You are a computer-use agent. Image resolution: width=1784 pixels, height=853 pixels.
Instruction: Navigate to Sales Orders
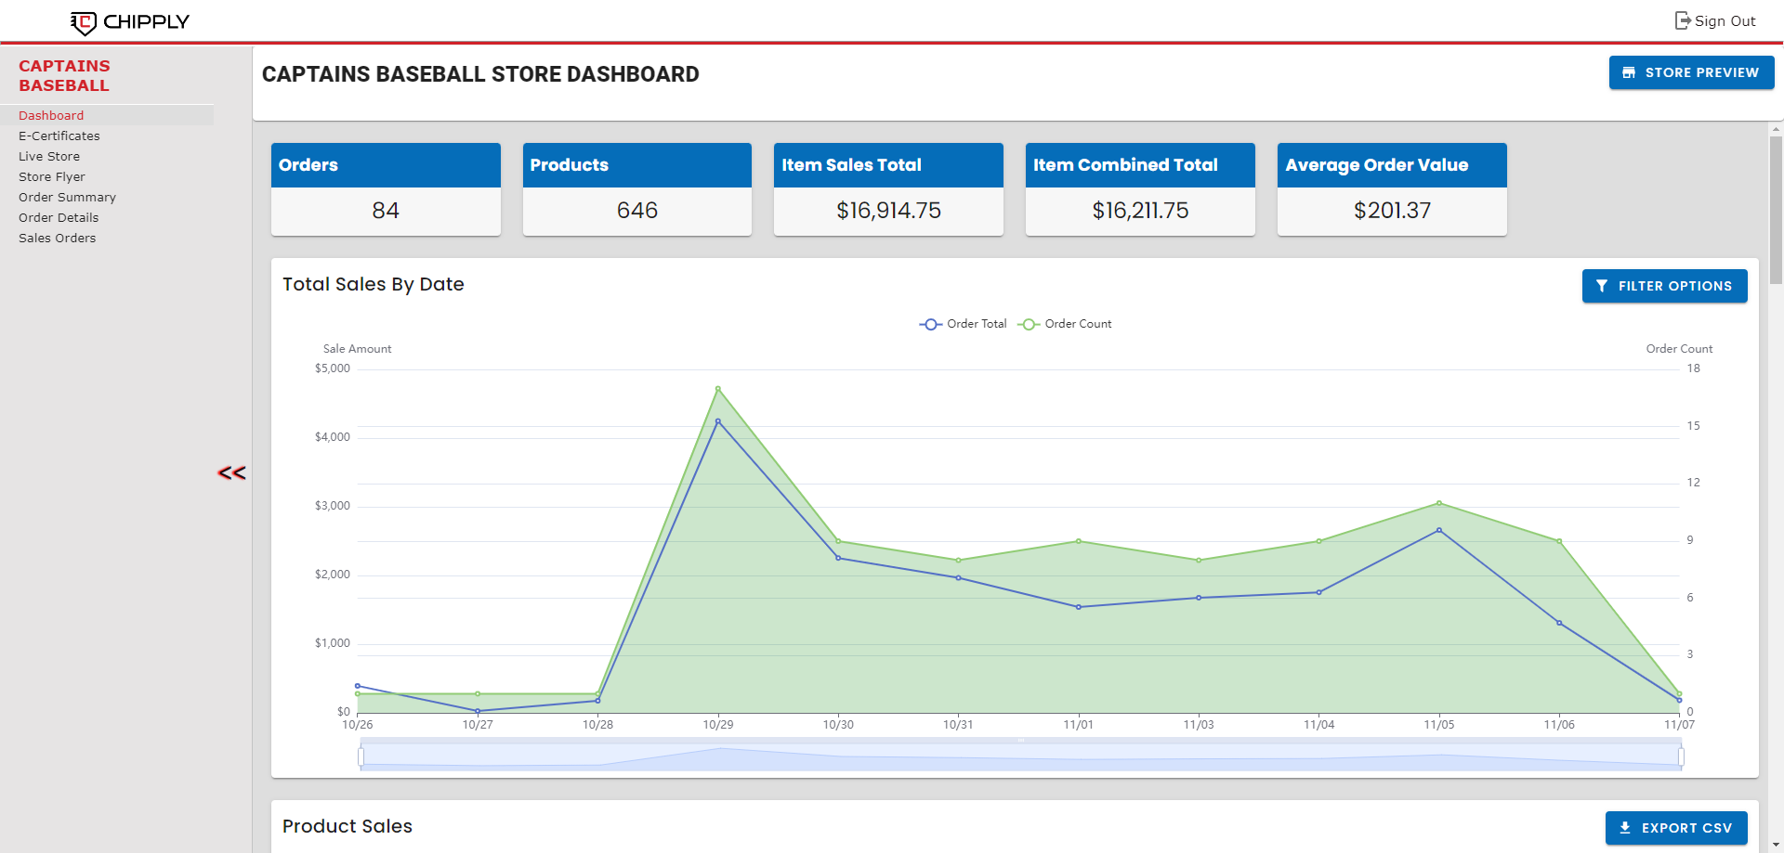58,238
